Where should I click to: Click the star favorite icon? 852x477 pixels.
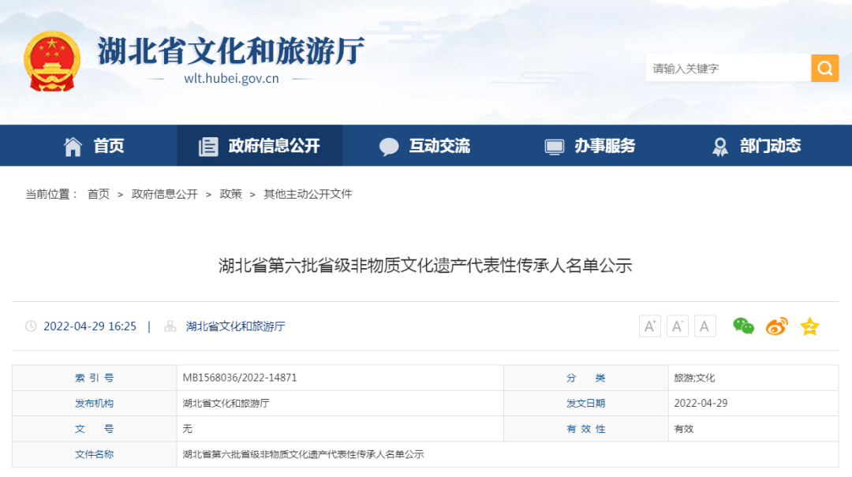click(x=809, y=326)
